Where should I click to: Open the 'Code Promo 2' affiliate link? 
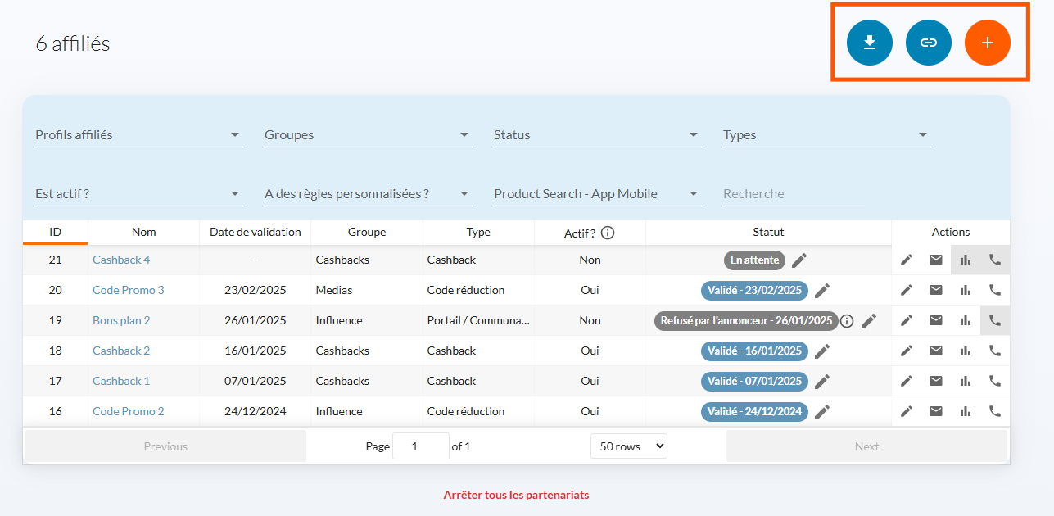[x=129, y=411]
